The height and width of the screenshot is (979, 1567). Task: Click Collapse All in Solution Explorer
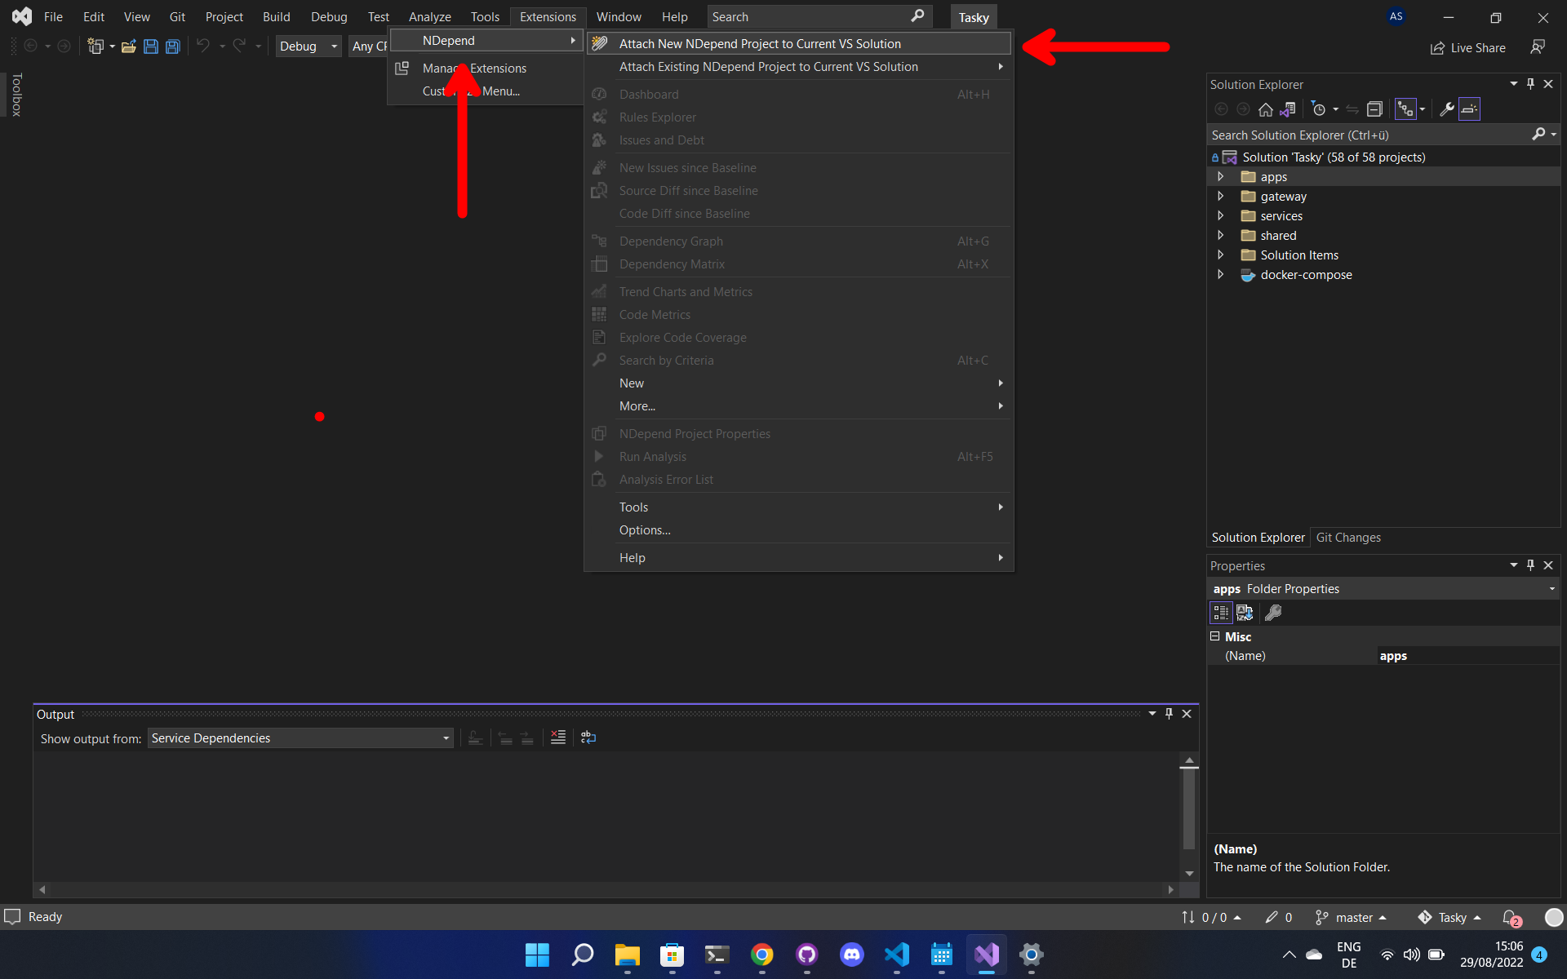(1374, 109)
